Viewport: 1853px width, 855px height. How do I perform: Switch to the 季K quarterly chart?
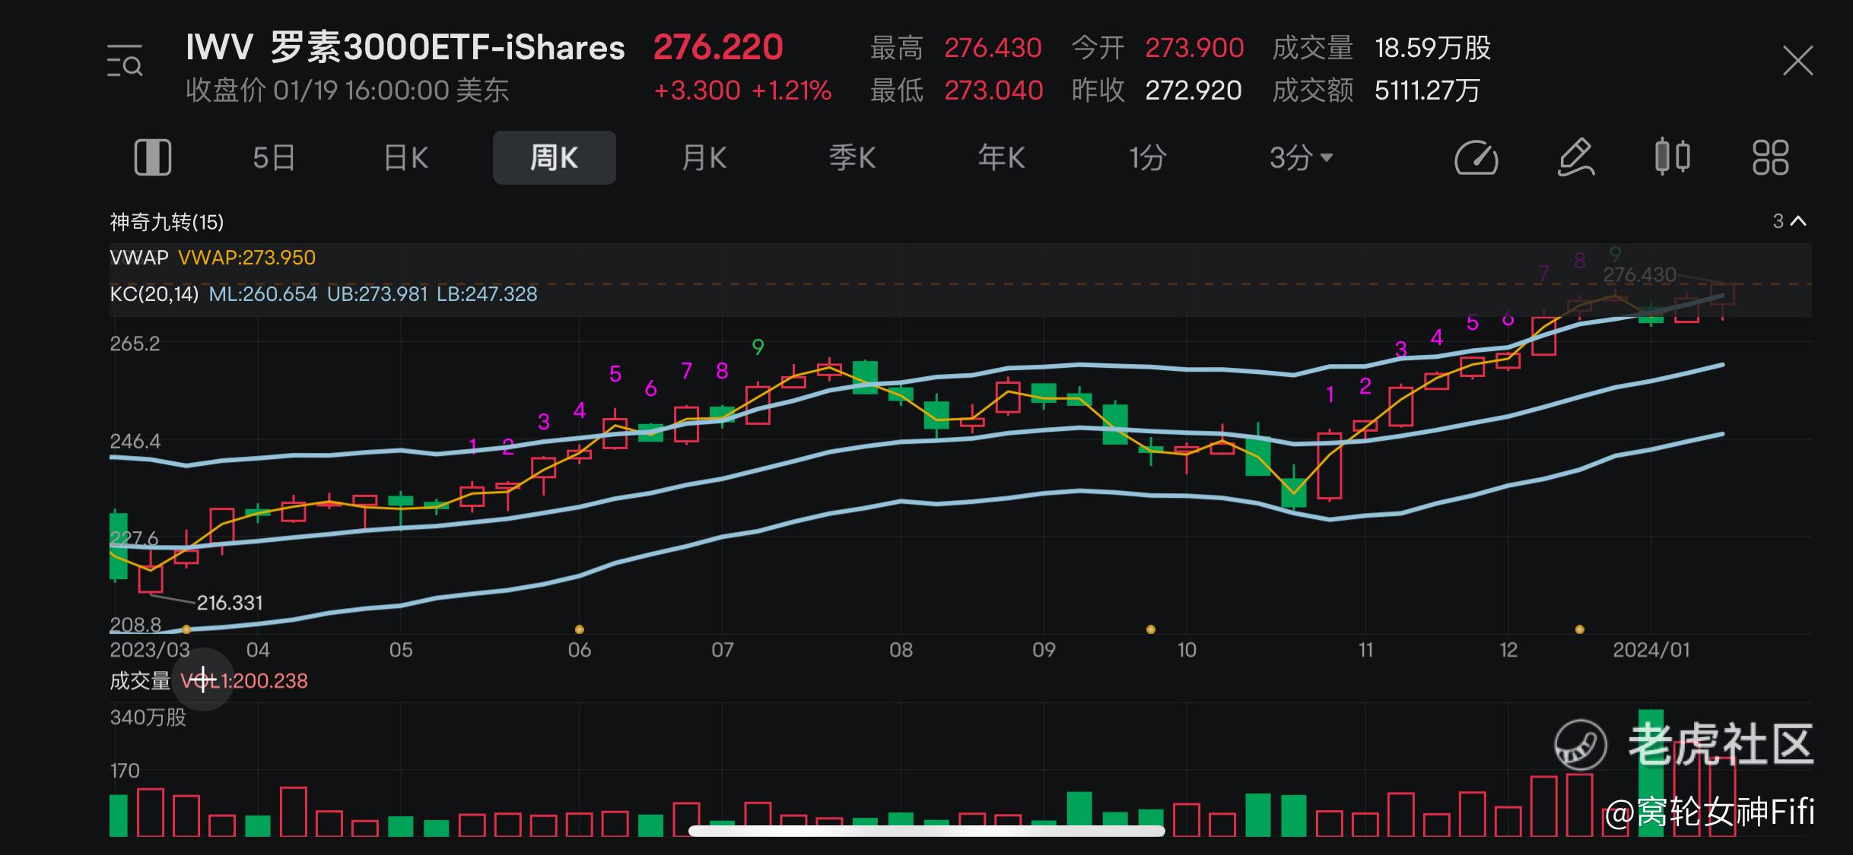click(853, 158)
